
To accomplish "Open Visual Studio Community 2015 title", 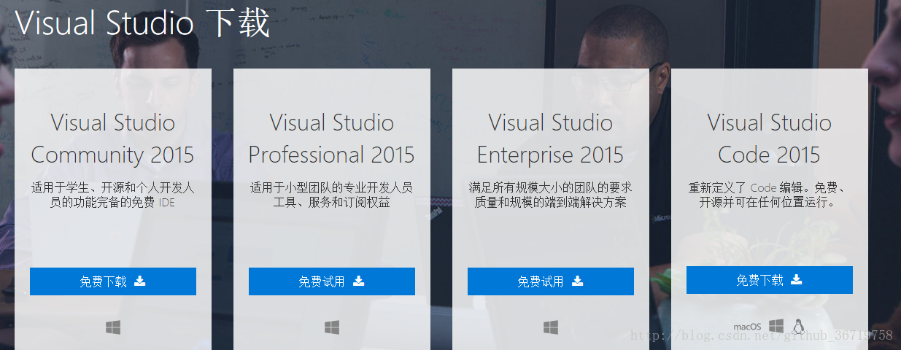I will pyautogui.click(x=113, y=139).
